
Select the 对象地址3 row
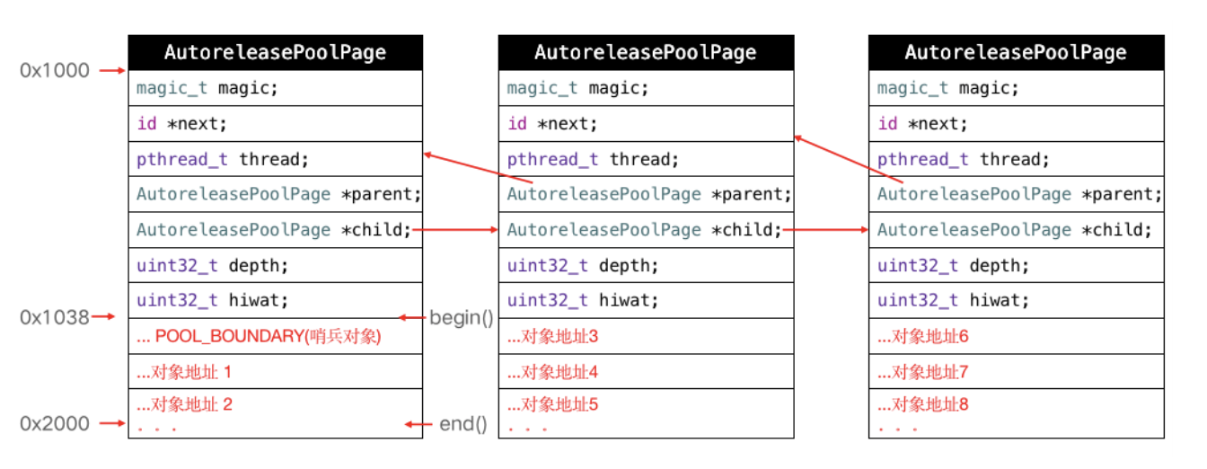click(646, 336)
